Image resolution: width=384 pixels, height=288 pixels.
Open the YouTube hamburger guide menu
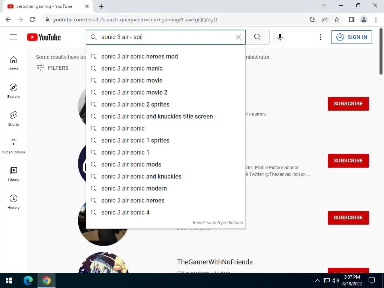click(x=13, y=37)
